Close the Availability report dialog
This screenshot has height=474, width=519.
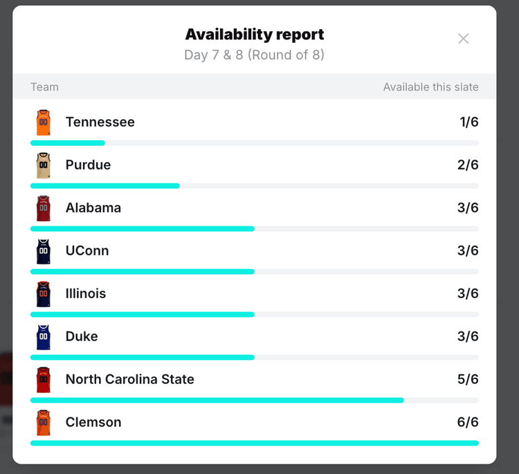pyautogui.click(x=464, y=39)
